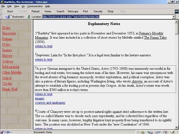
Task: Click the page proxy icon beside Location
Action: coord(29,17)
